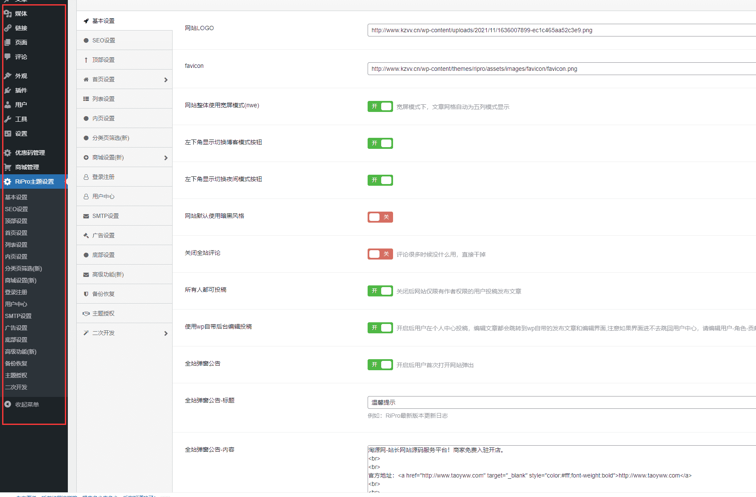Disable 全站弹窗公告 switch
The height and width of the screenshot is (497, 756).
[380, 365]
